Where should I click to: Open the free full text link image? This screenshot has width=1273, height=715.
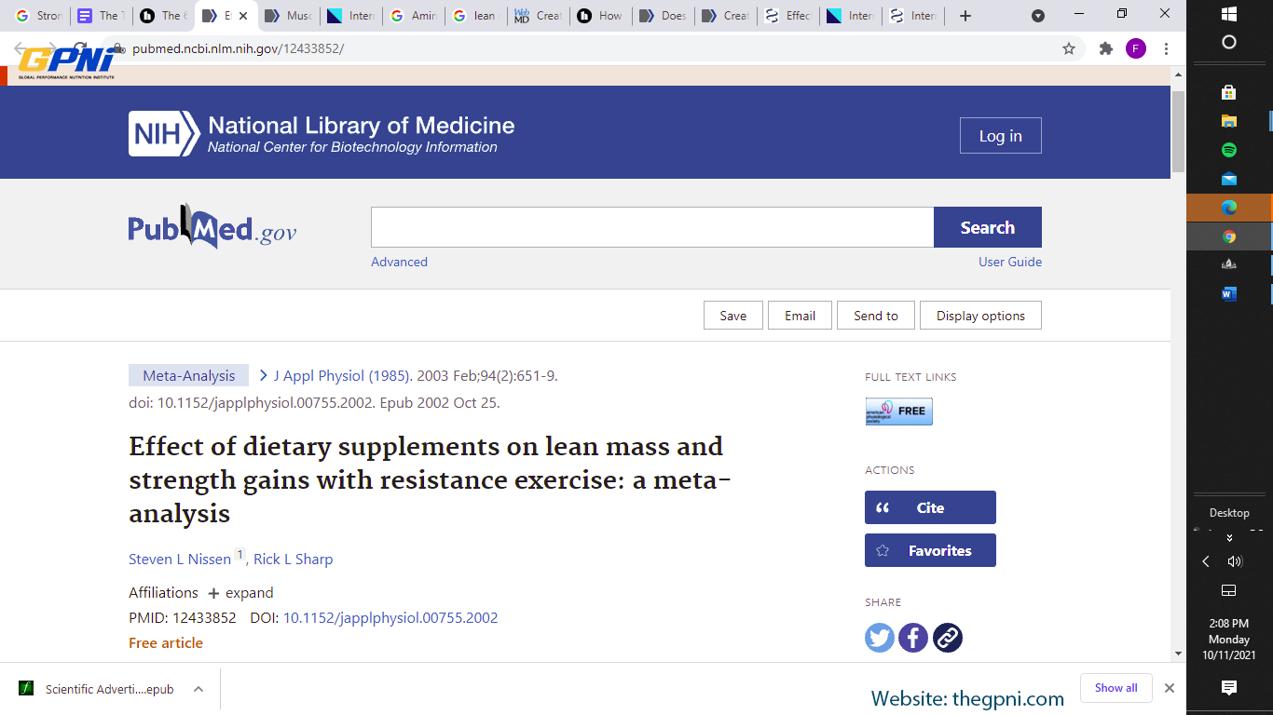pos(898,411)
